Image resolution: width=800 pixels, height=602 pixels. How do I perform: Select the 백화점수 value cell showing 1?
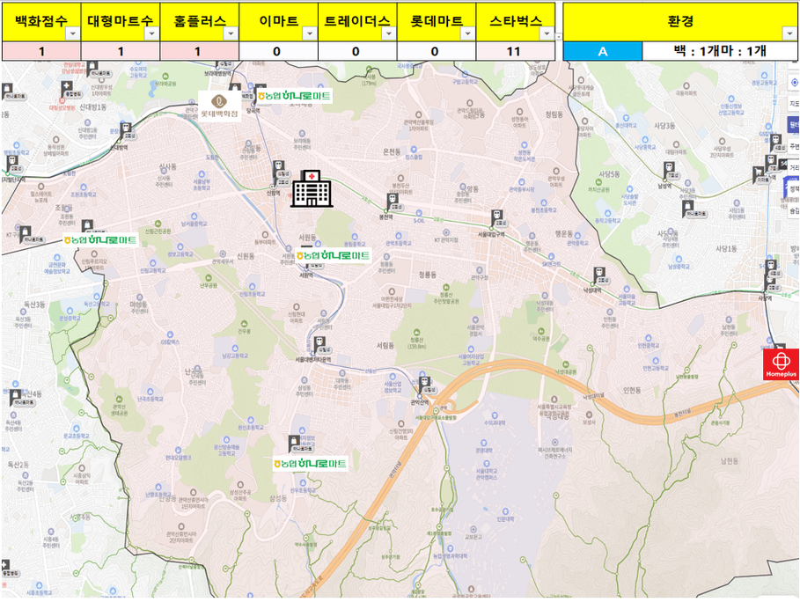click(41, 52)
